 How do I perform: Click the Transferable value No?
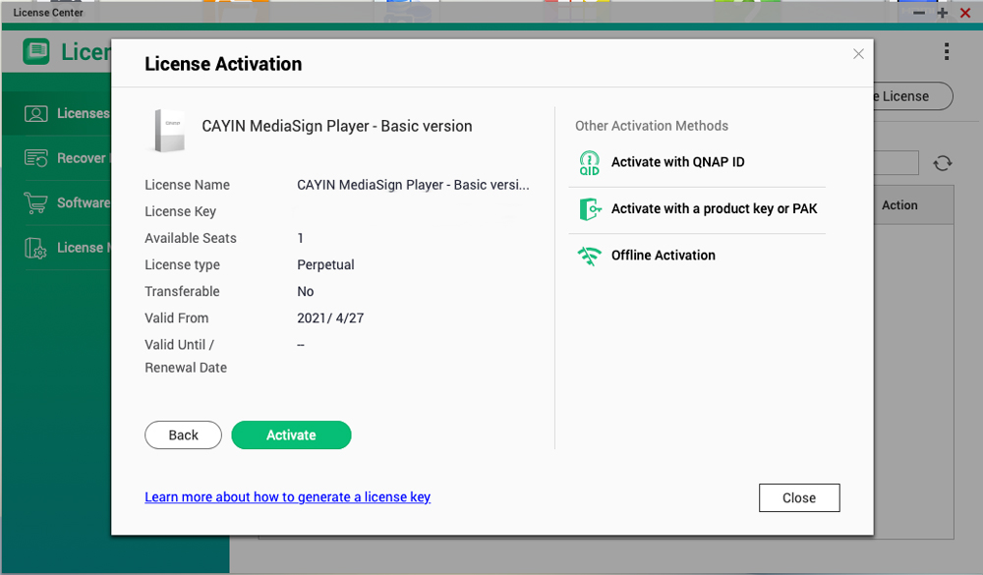point(306,292)
